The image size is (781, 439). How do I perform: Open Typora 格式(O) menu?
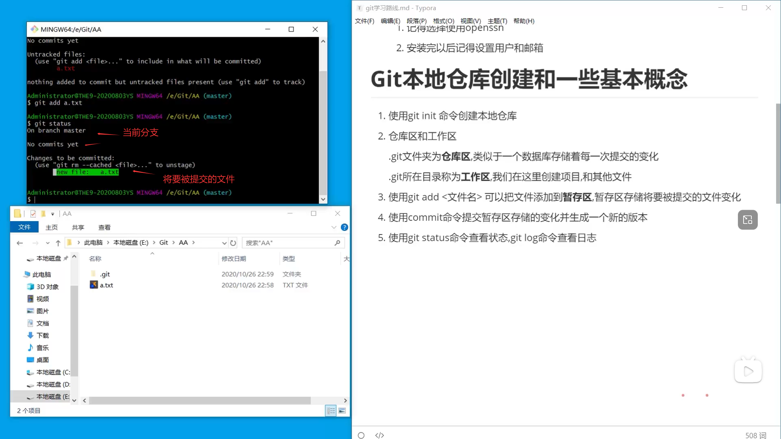pyautogui.click(x=443, y=21)
